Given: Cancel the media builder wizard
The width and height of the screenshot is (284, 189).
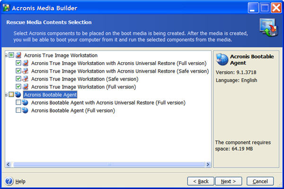Looking at the screenshot, I should pos(260,181).
